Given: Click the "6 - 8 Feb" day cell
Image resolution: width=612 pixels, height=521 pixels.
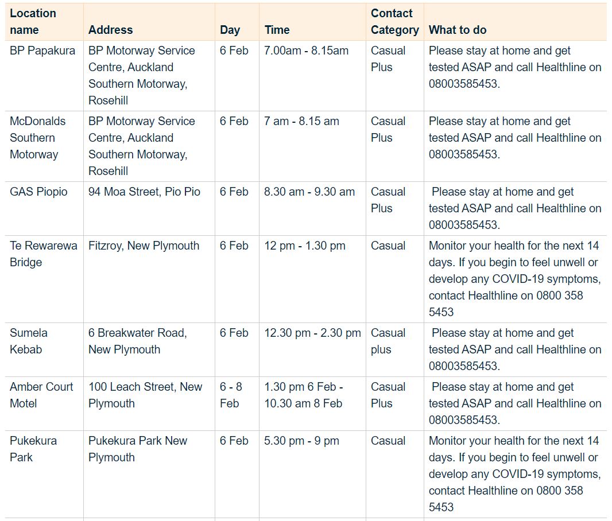Looking at the screenshot, I should [231, 395].
